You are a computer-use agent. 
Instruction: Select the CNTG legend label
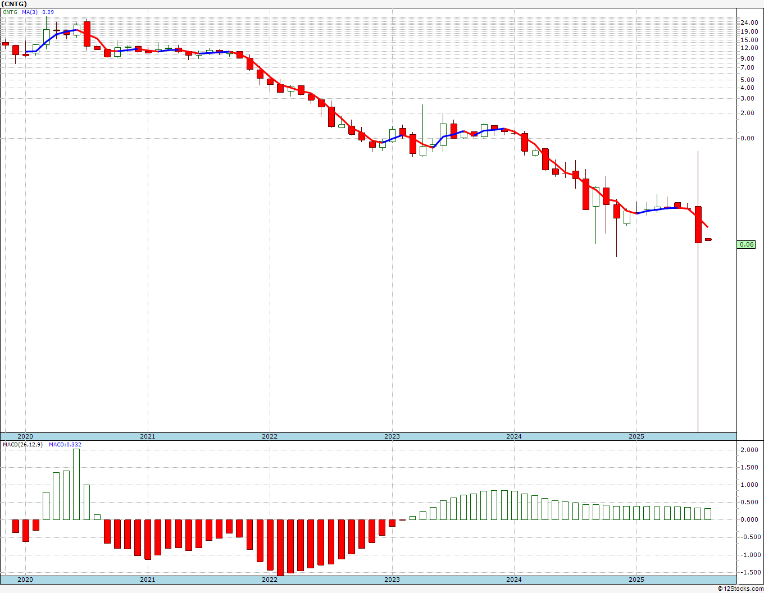pos(10,12)
